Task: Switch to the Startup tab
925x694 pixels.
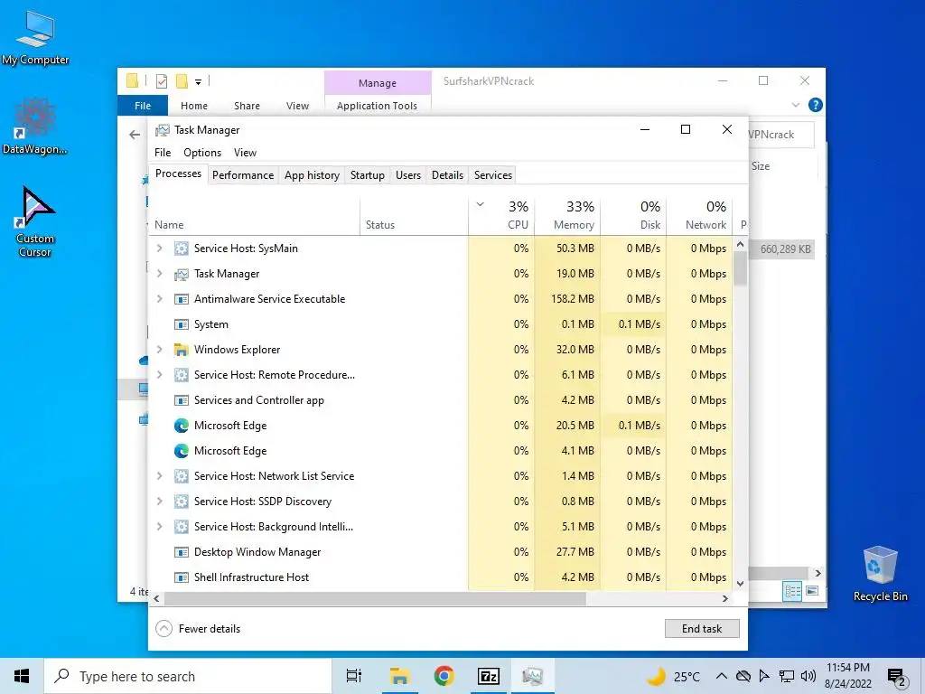Action: (367, 175)
